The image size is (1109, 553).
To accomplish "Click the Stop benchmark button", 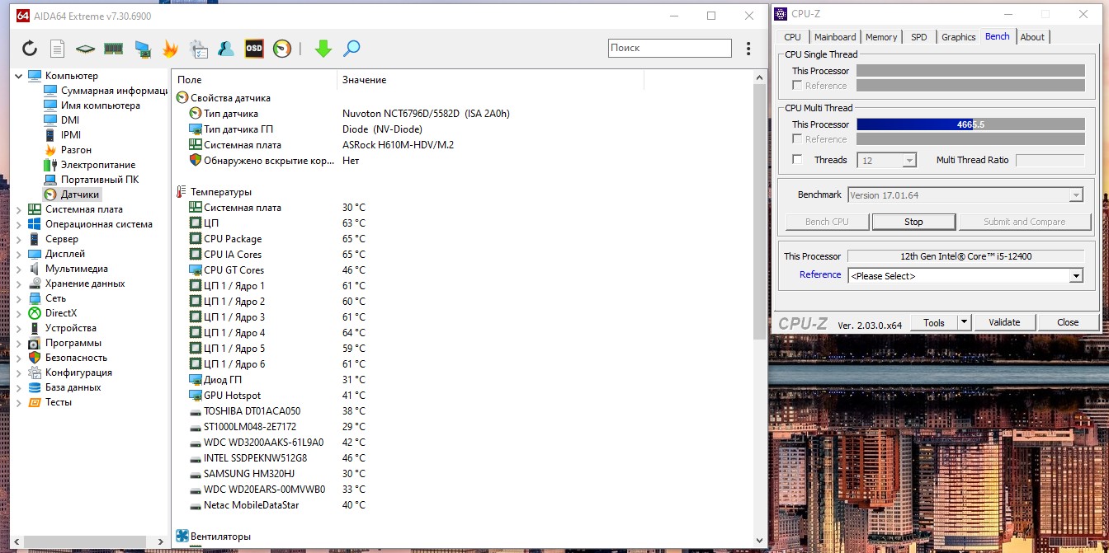I will point(913,222).
